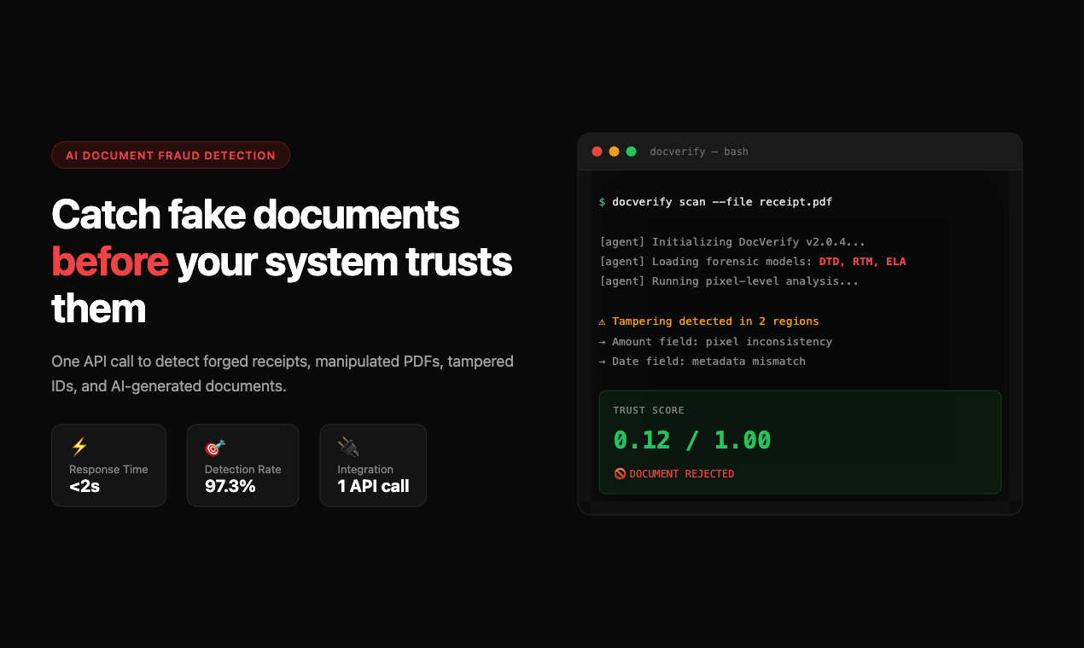This screenshot has height=648, width=1084.
Task: Click the lightning bolt Response Time icon
Action: point(78,446)
